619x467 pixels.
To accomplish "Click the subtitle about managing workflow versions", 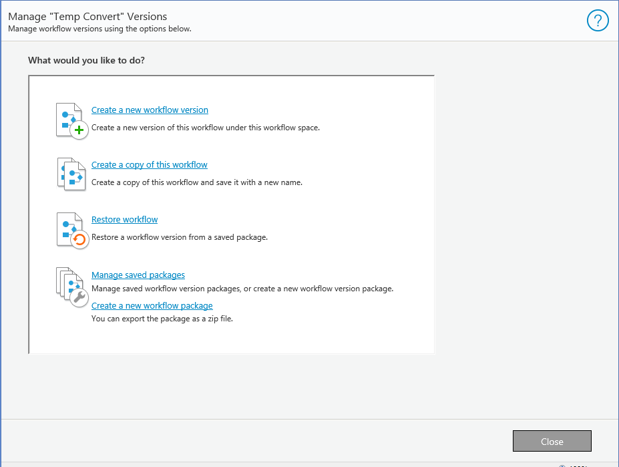I will pyautogui.click(x=99, y=29).
